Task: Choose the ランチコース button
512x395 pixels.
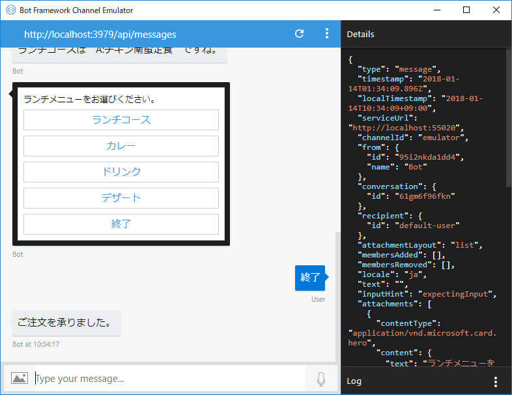Action: (x=121, y=120)
